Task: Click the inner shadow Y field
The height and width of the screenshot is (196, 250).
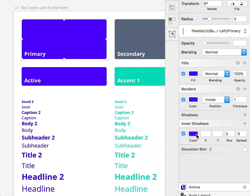Action: 218,134
